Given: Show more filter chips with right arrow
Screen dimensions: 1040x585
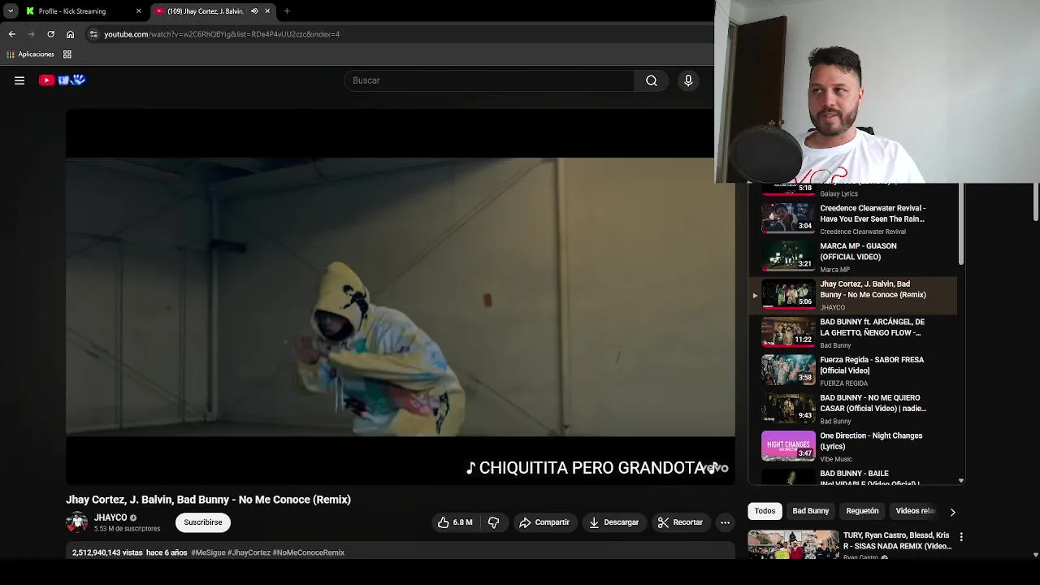Looking at the screenshot, I should (952, 512).
